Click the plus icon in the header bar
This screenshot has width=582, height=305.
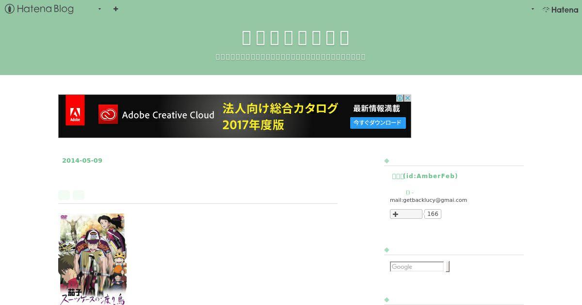point(115,9)
